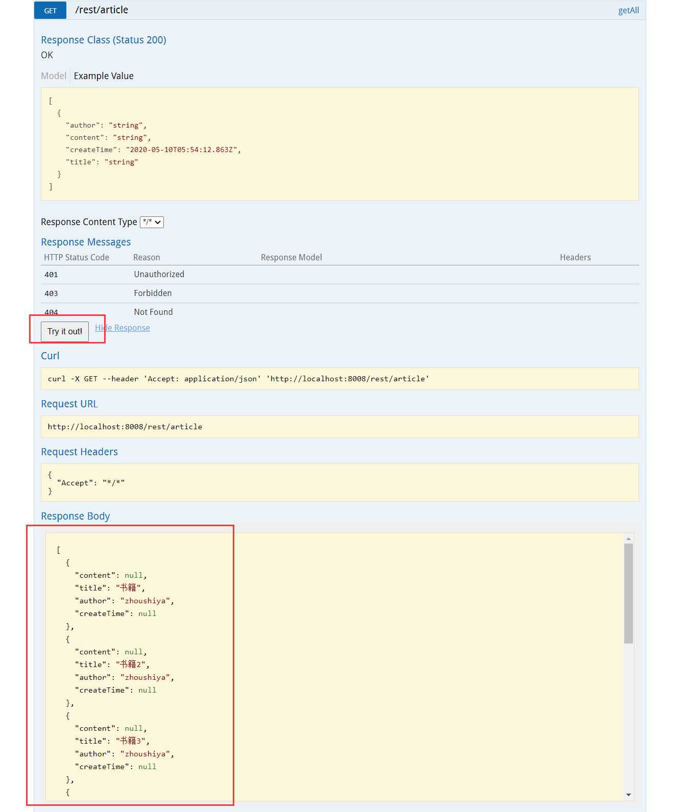Image resolution: width=684 pixels, height=812 pixels.
Task: Click the 403 status code cell
Action: click(x=51, y=293)
